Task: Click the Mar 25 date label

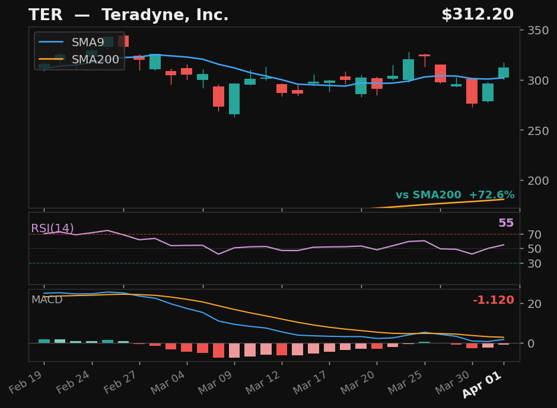Action: click(x=405, y=383)
